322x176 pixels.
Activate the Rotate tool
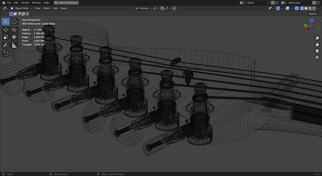[14, 30]
